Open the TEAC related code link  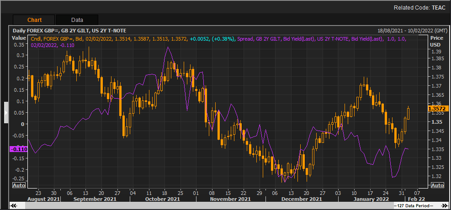[438, 8]
